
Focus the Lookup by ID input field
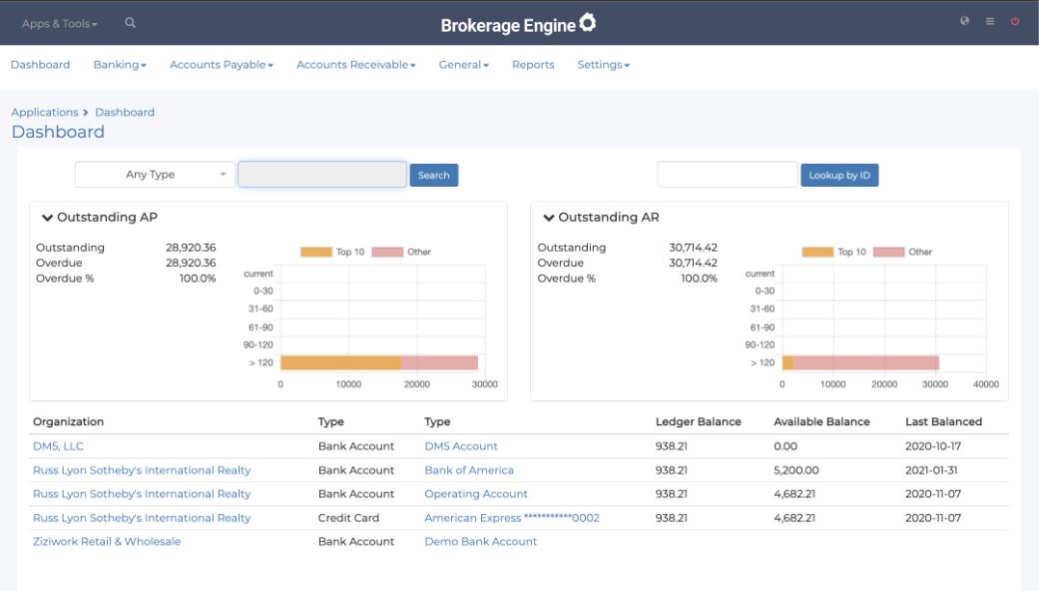point(727,175)
